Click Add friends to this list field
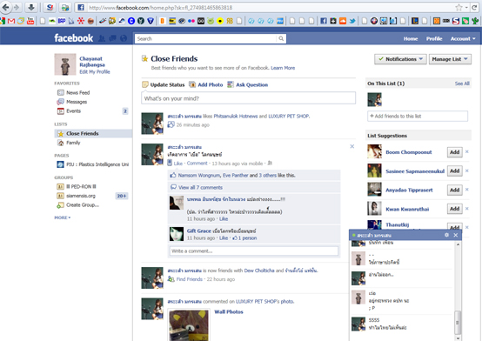This screenshot has width=482, height=341. click(418, 117)
